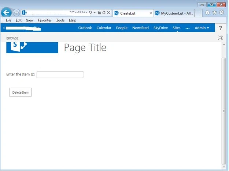
Task: Click the vertical scrollbar thumb
Action: (x=224, y=111)
